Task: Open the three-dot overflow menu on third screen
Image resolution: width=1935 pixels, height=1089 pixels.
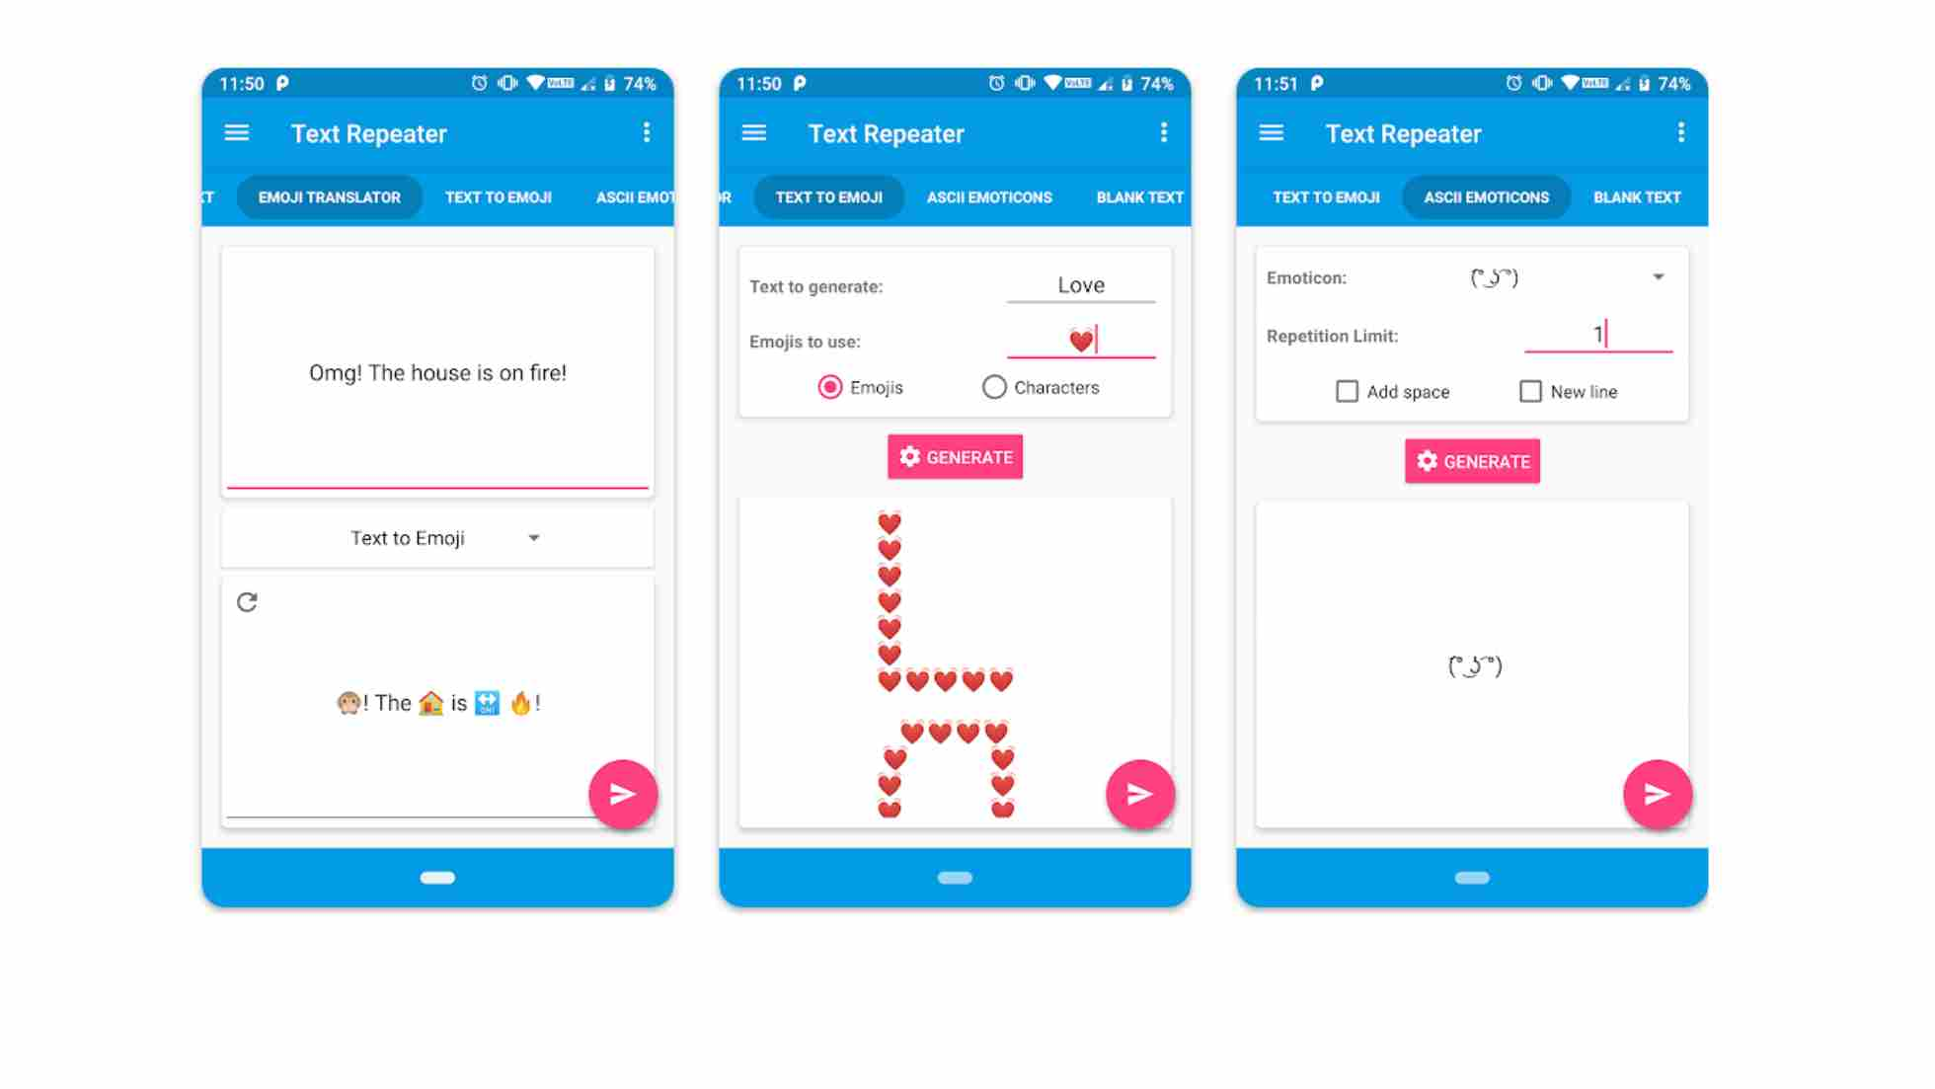Action: (x=1681, y=131)
